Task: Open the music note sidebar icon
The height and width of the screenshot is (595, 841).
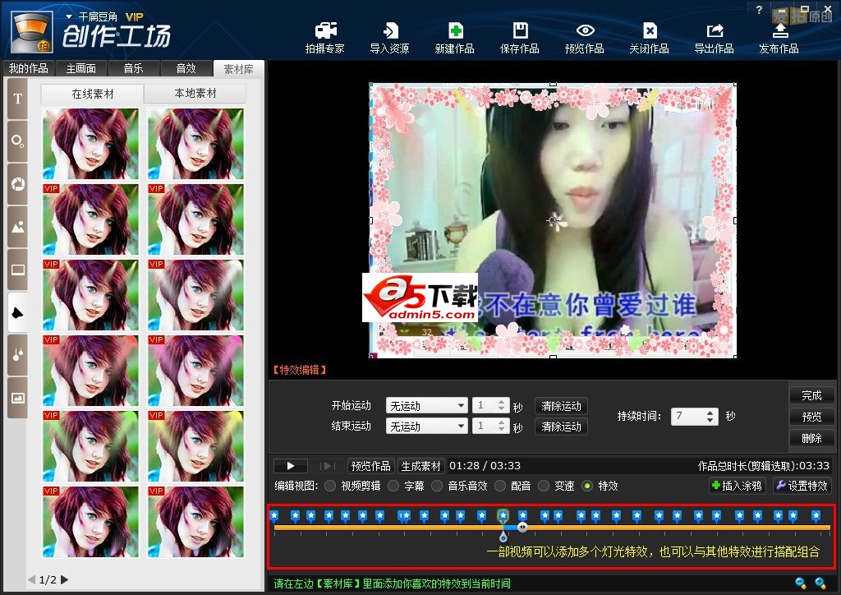Action: 18,355
